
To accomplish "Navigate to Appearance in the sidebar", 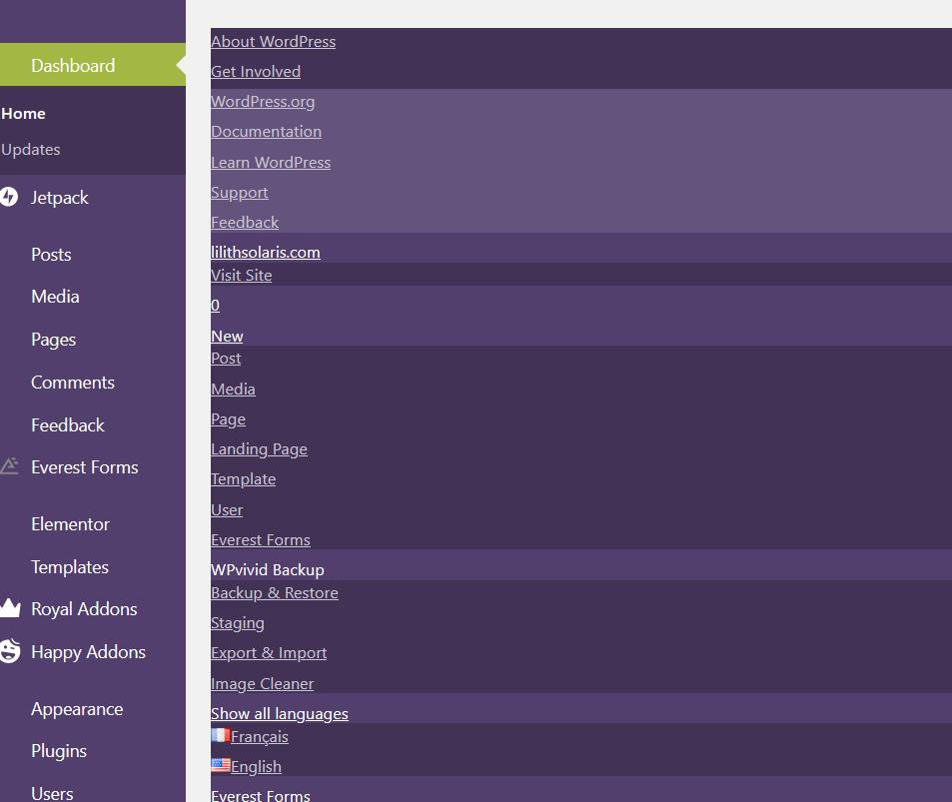I will click(77, 708).
